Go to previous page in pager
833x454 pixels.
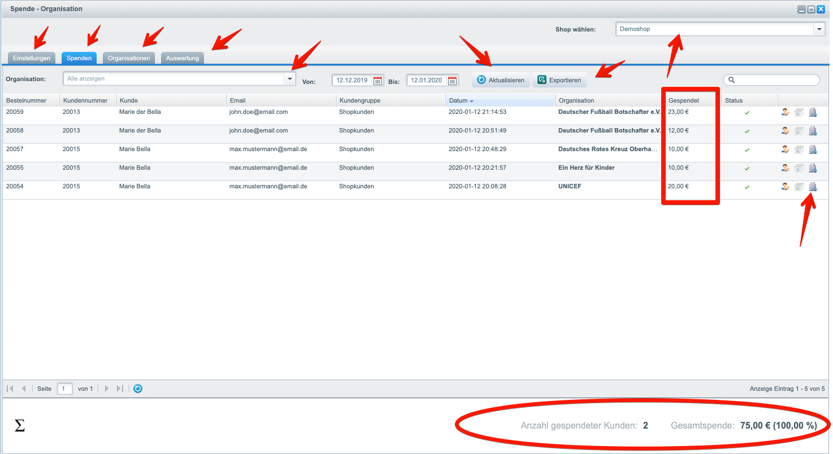point(24,389)
